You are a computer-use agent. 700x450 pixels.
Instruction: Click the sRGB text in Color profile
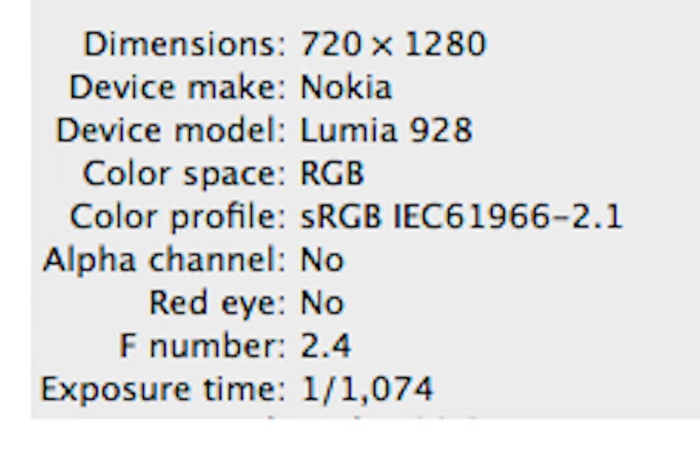click(x=336, y=217)
